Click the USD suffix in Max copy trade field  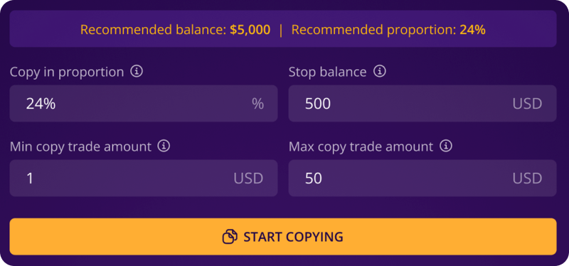[527, 179]
